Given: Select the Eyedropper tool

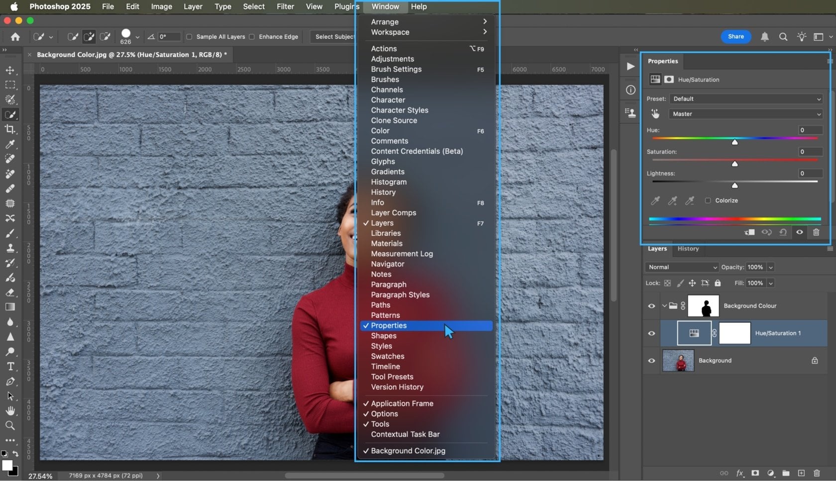Looking at the screenshot, I should pyautogui.click(x=10, y=144).
